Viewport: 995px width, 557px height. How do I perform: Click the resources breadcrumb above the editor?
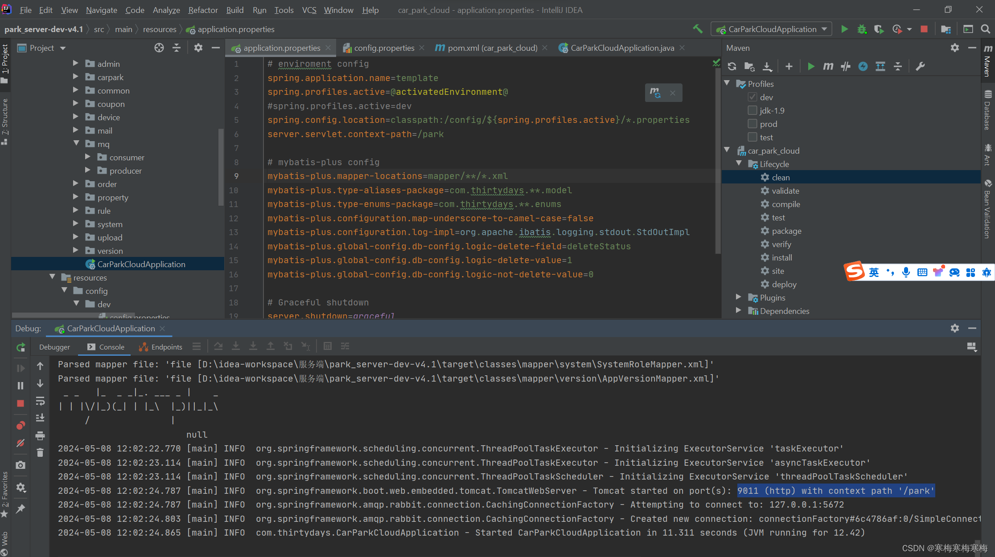click(x=160, y=29)
